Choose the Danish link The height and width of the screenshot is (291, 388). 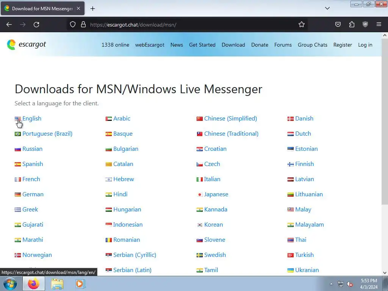click(x=304, y=119)
